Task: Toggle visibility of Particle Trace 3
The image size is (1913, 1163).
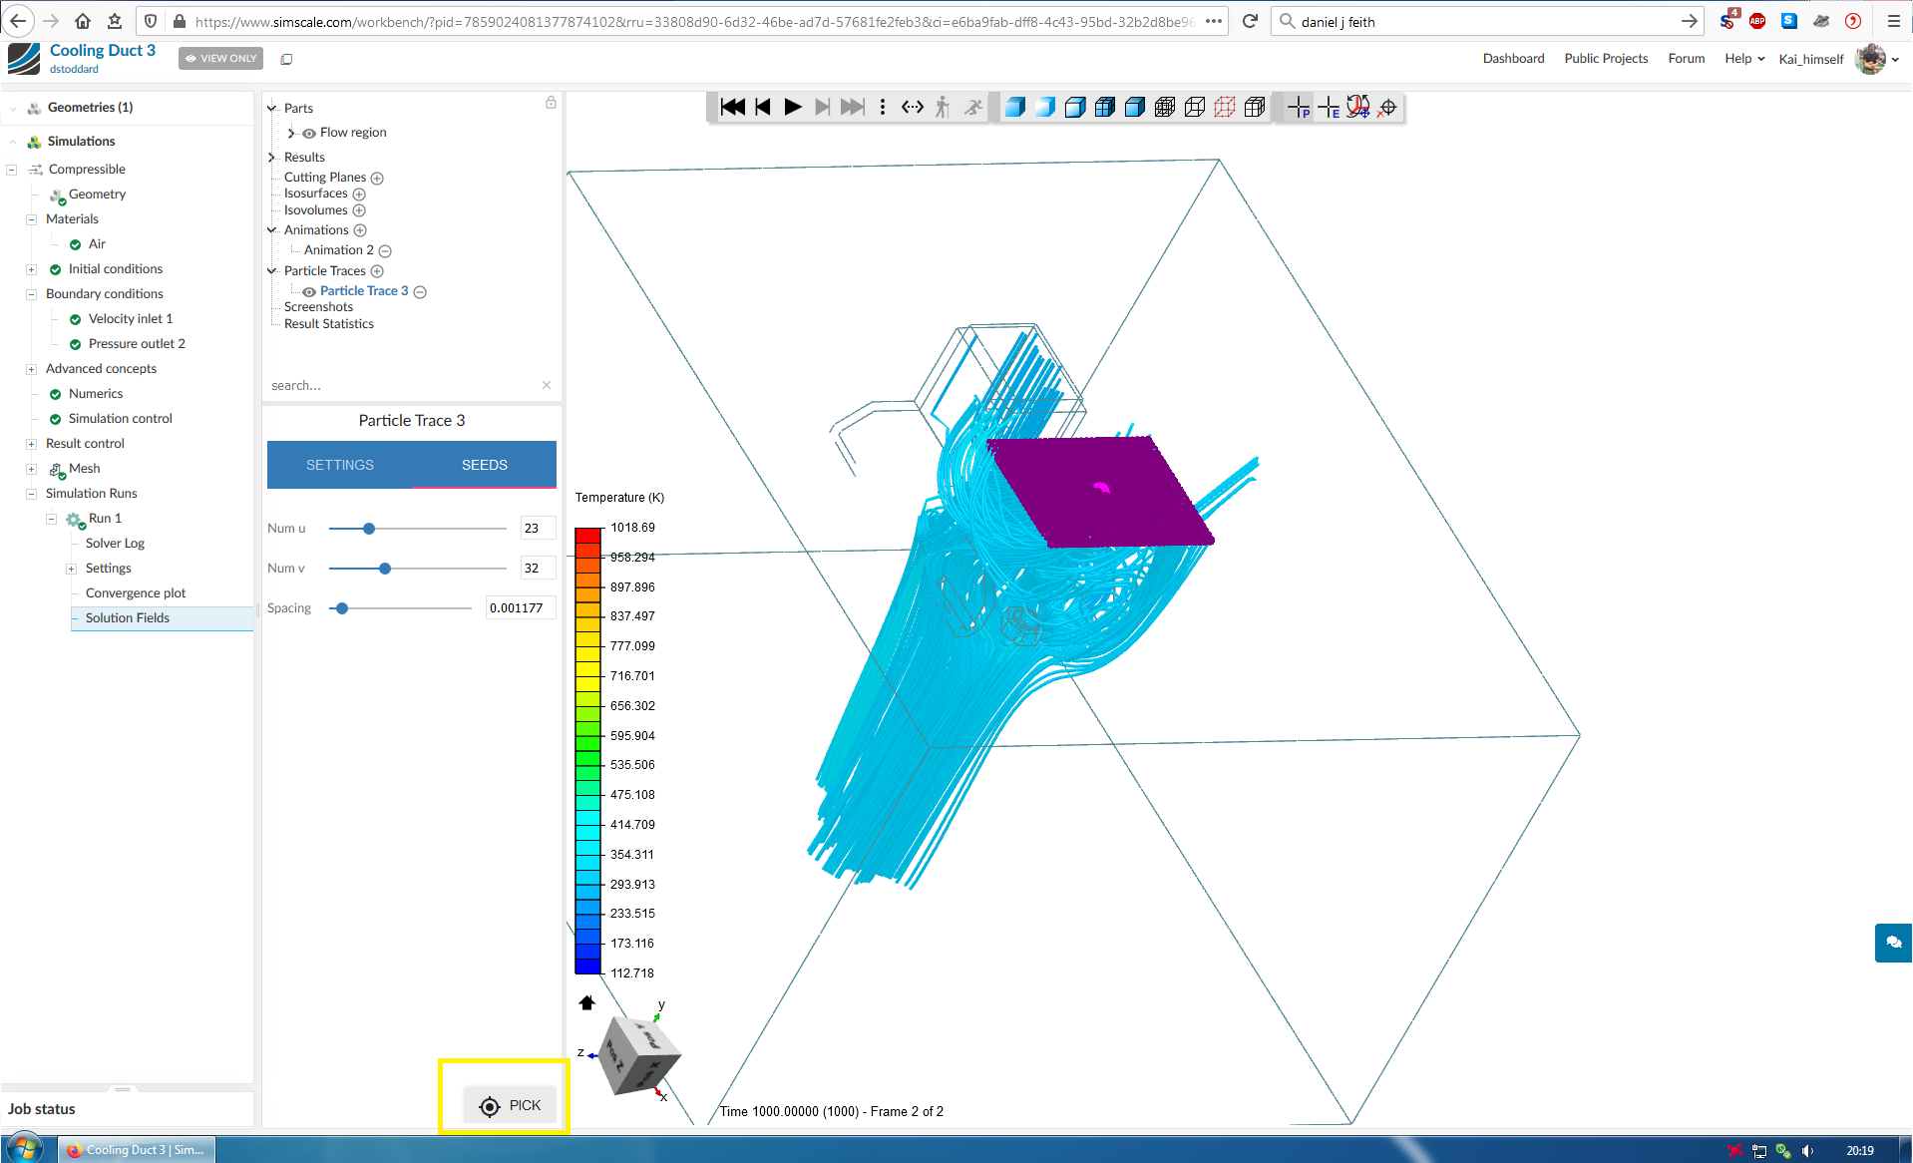Action: (x=309, y=291)
